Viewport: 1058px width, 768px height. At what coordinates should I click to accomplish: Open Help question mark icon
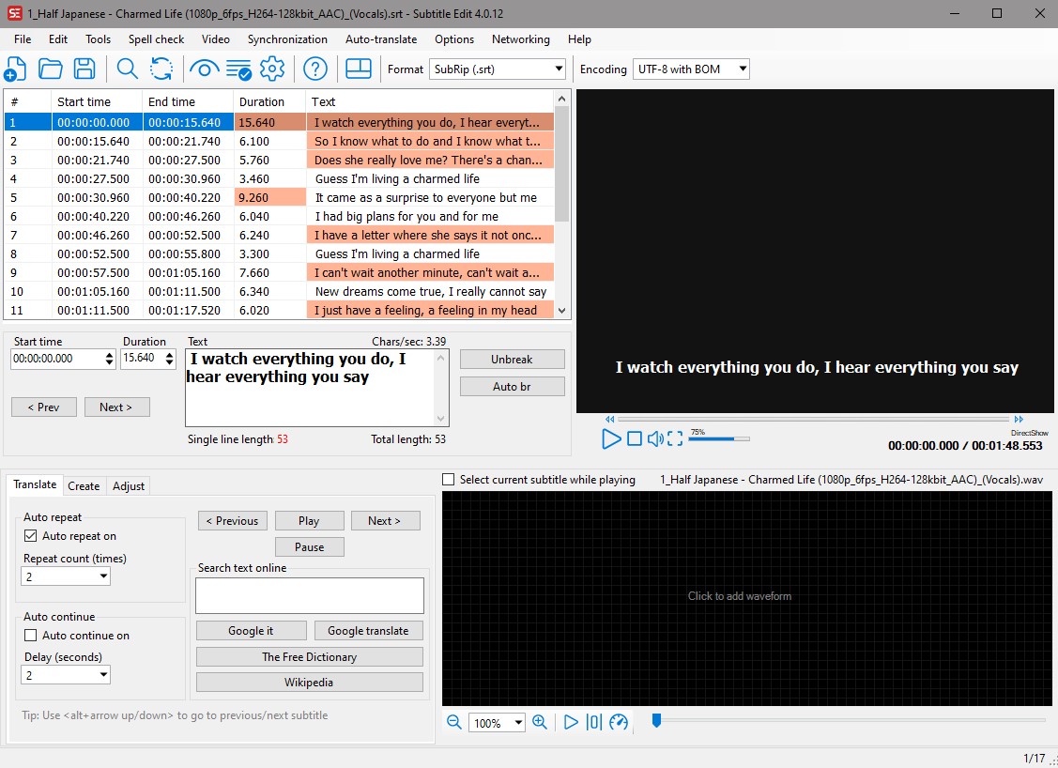tap(315, 69)
